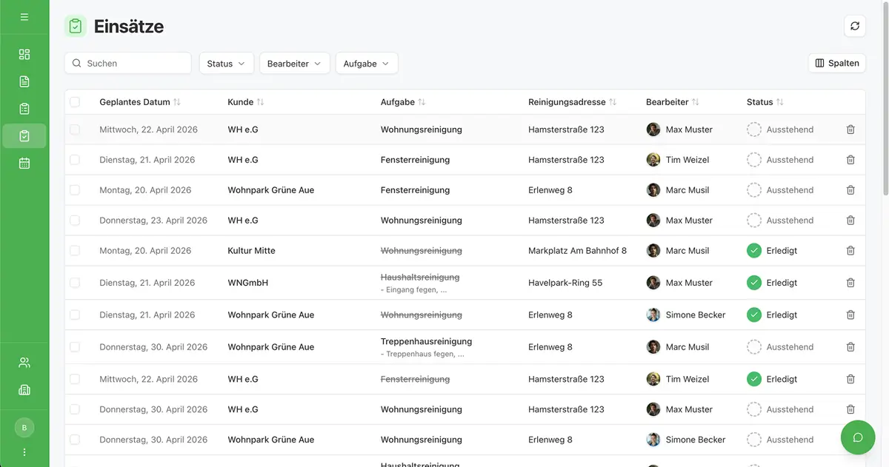Open the Spalten column settings button
The width and height of the screenshot is (889, 467).
pyautogui.click(x=837, y=63)
